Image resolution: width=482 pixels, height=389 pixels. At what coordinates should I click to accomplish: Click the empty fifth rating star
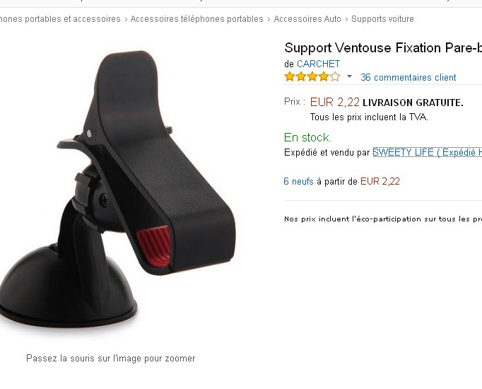(x=335, y=76)
